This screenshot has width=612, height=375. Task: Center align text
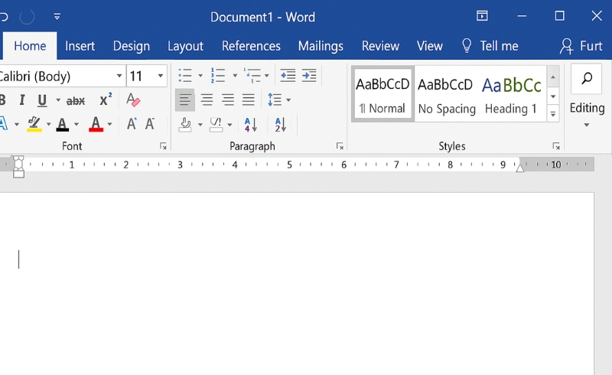(x=207, y=100)
